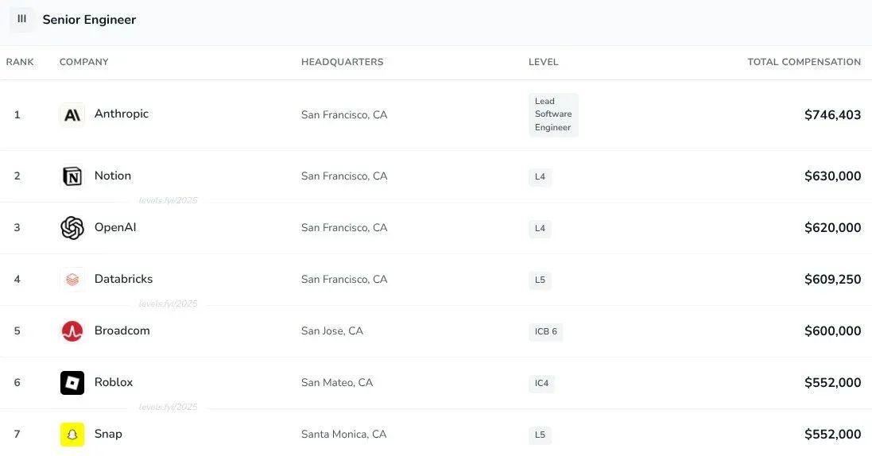Click the Notion logo icon
The width and height of the screenshot is (872, 456).
pos(72,176)
